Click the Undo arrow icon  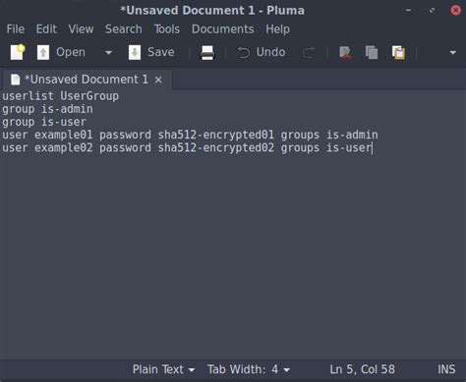click(243, 52)
